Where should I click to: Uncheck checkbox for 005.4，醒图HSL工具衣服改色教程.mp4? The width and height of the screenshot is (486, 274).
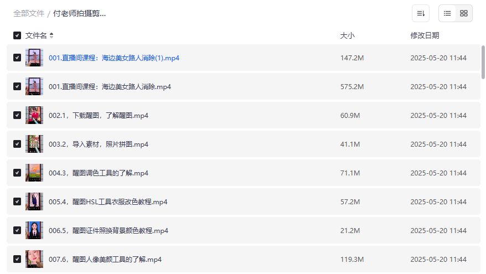point(17,202)
